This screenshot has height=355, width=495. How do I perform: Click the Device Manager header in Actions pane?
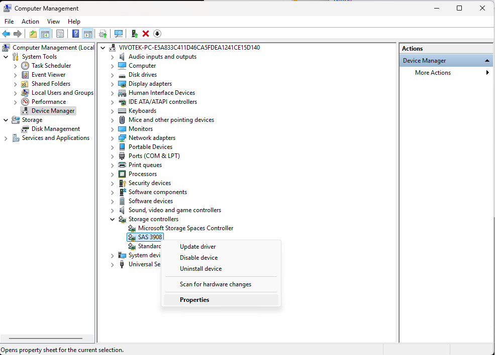tap(446, 61)
